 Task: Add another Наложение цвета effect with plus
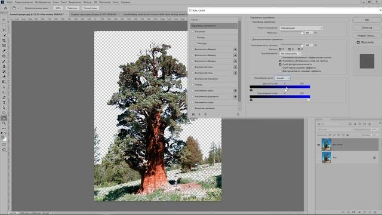tap(235, 91)
